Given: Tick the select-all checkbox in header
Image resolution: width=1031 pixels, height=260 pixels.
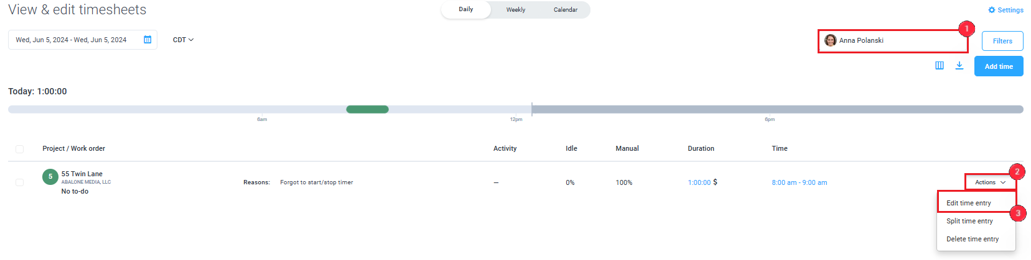Looking at the screenshot, I should [20, 149].
